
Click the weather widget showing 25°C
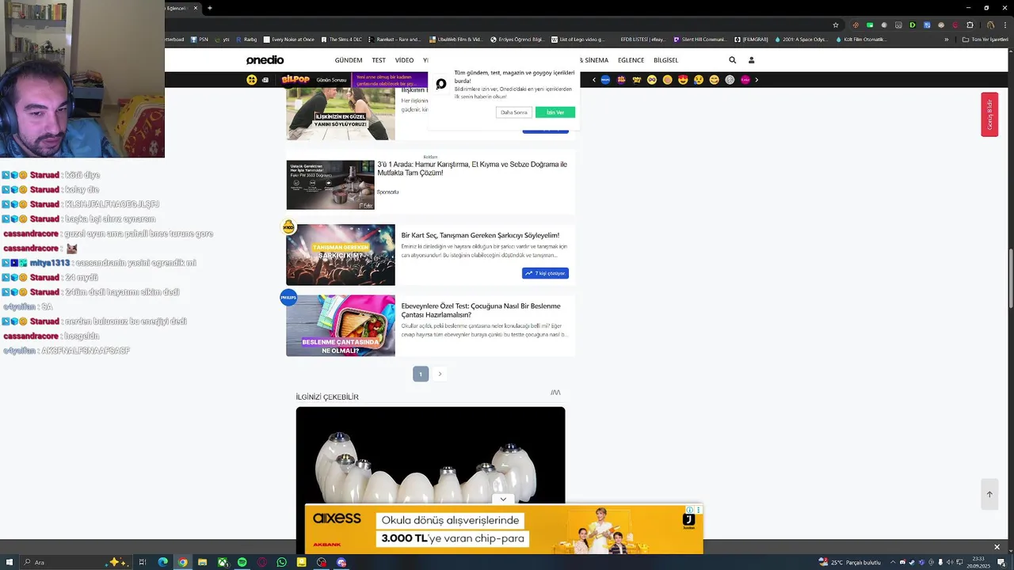(849, 562)
